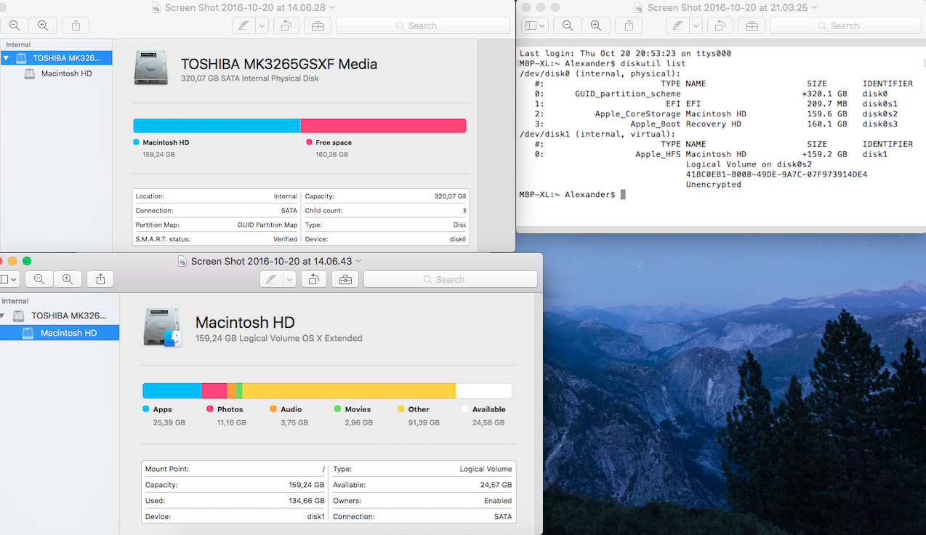Open highlight options arrow in 14.06.43 window

290,279
